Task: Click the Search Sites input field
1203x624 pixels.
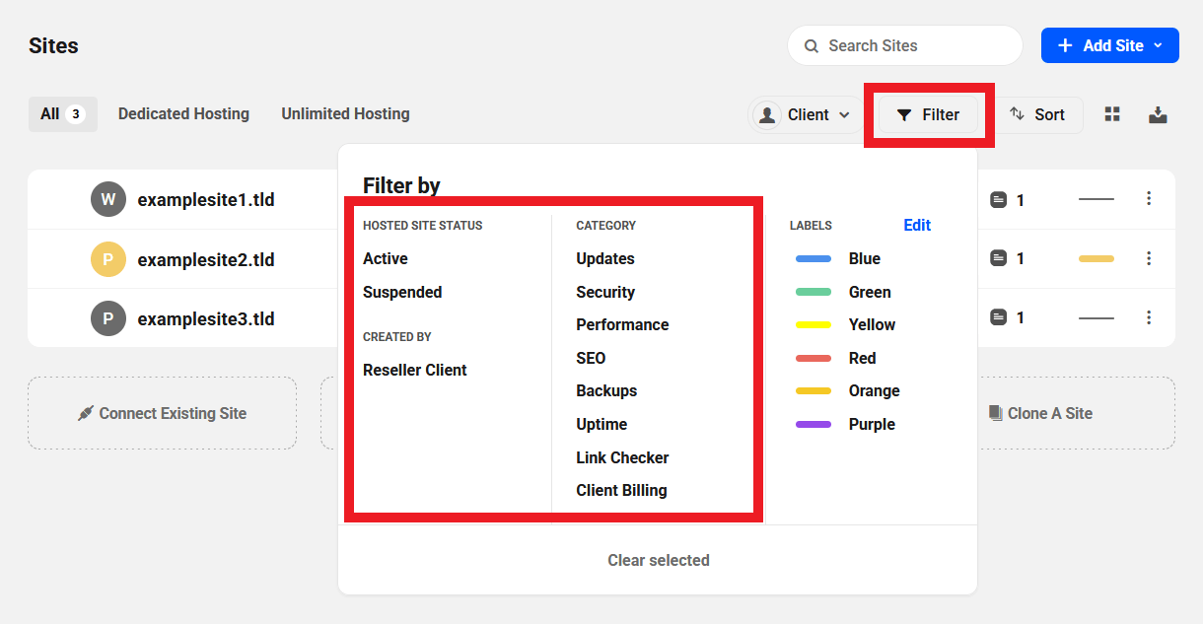Action: [x=904, y=45]
